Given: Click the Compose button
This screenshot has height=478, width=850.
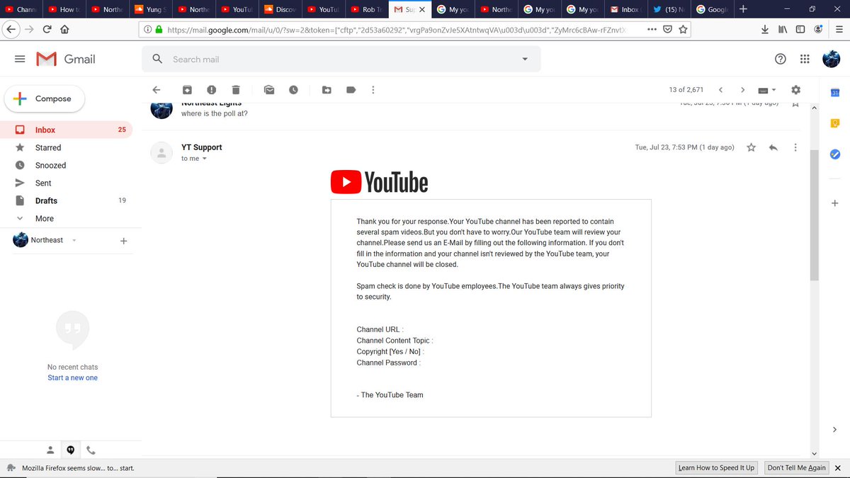Looking at the screenshot, I should [x=45, y=99].
